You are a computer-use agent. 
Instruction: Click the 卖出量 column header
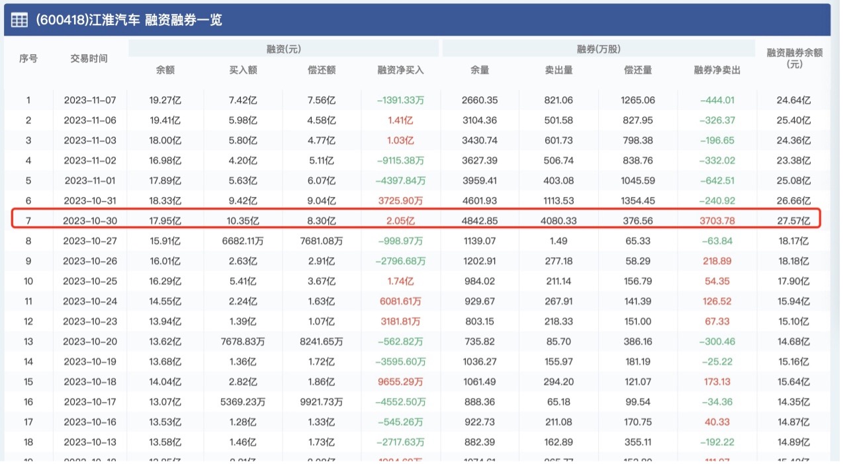(x=558, y=69)
